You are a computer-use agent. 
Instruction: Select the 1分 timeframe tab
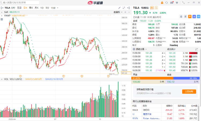tap(42, 8)
